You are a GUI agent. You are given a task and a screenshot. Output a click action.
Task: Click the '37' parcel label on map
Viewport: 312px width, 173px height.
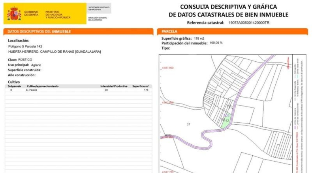click(x=188, y=125)
